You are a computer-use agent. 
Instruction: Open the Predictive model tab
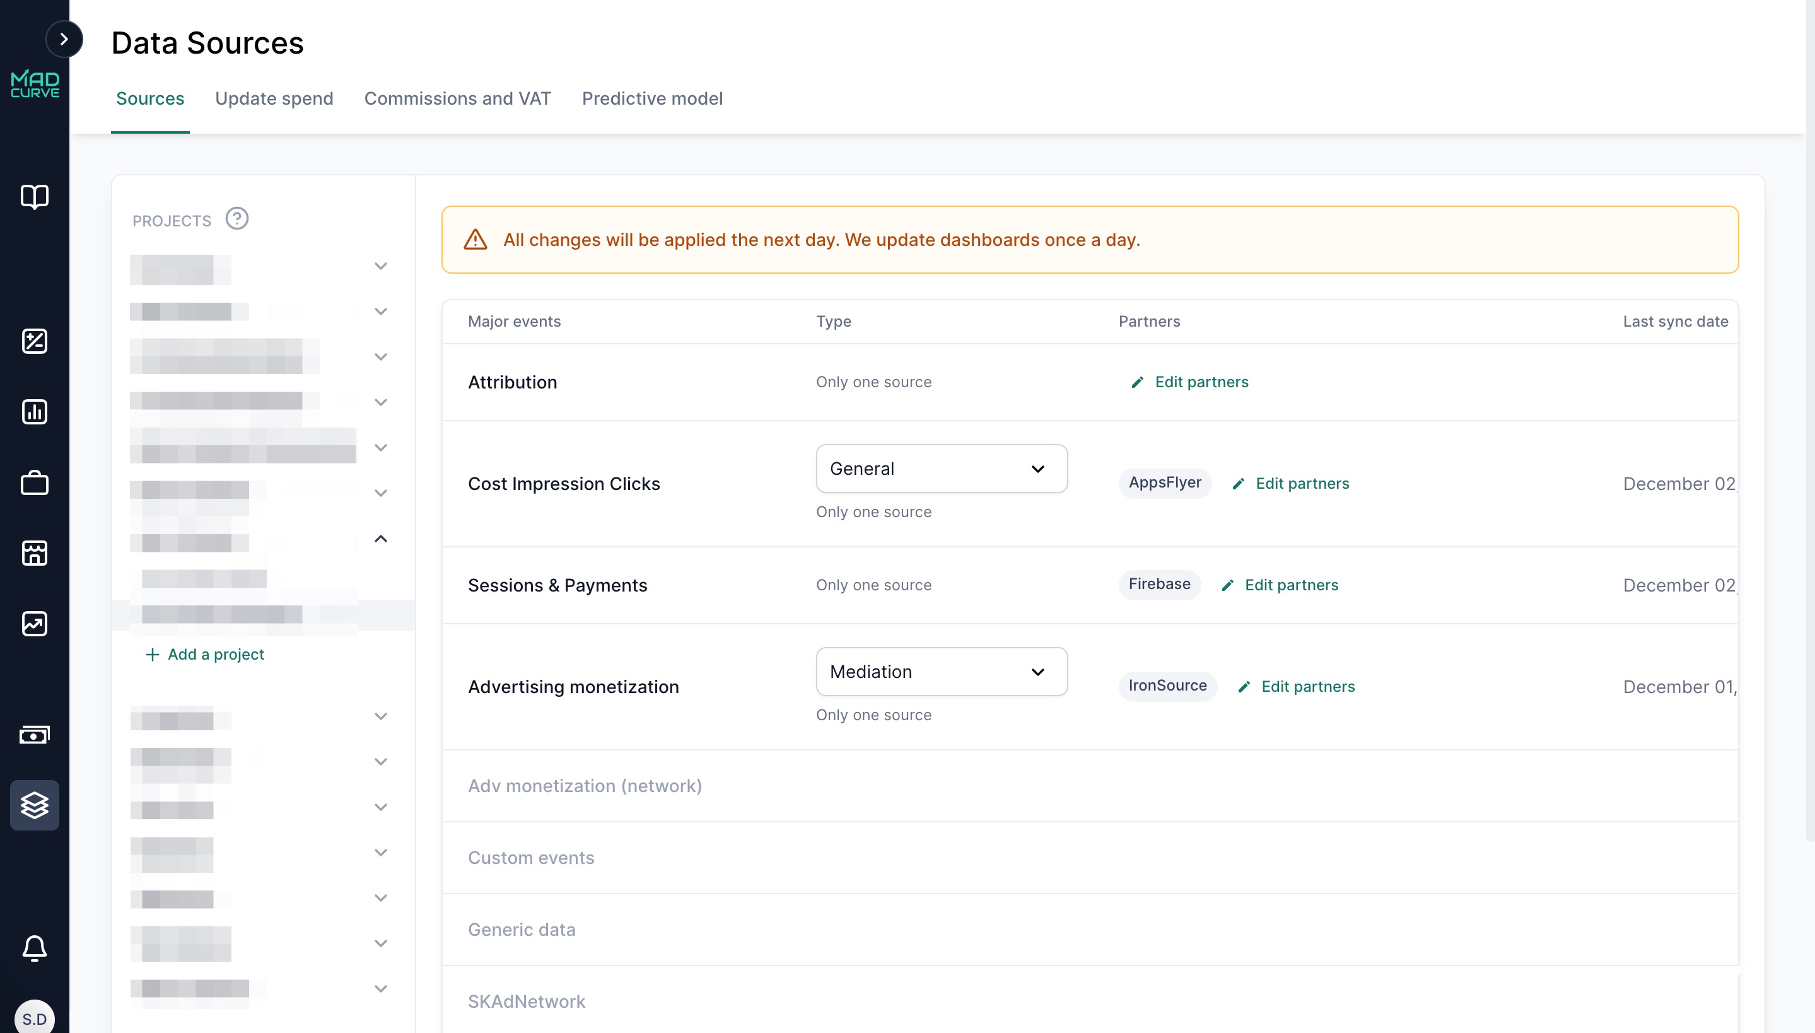[652, 98]
